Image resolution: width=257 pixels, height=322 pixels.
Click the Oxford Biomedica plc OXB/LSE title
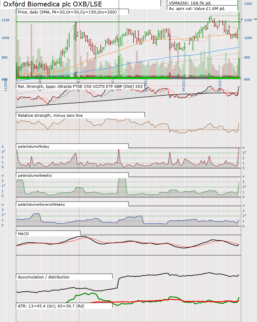point(53,4)
